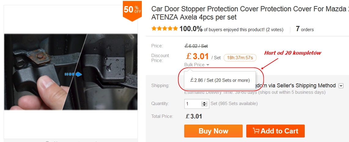Image resolution: width=349 pixels, height=142 pixels.
Task: Increase quantity with the up arrow
Action: (204, 102)
